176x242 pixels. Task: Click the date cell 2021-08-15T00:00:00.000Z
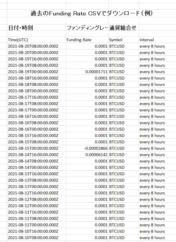33,148
